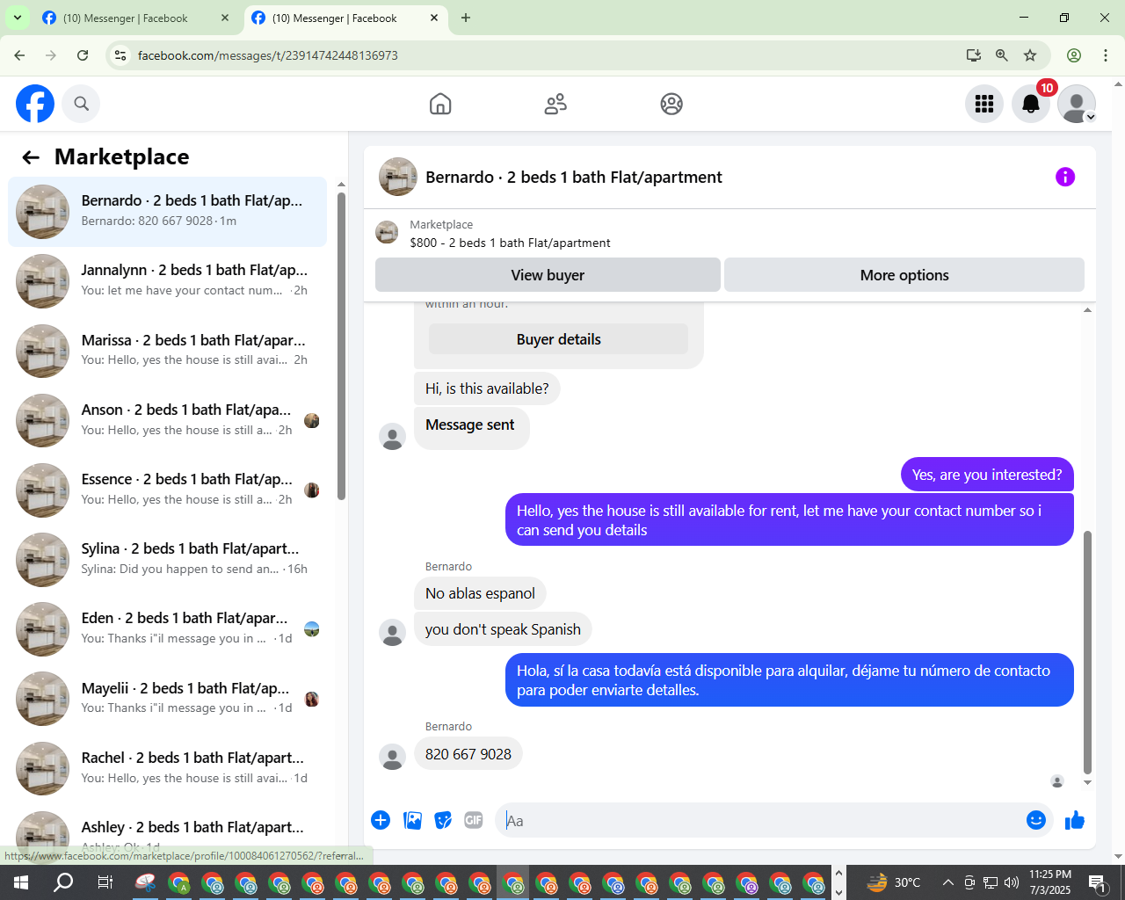Reload the page
This screenshot has width=1125, height=900.
pyautogui.click(x=83, y=55)
